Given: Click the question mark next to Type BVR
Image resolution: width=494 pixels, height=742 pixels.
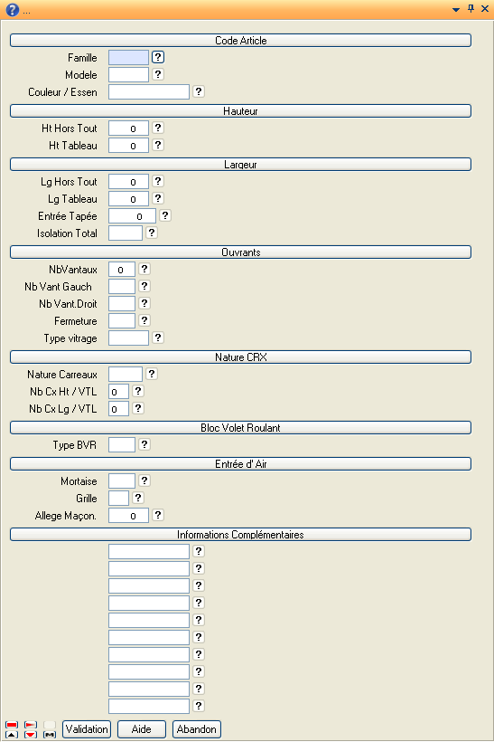Looking at the screenshot, I should click(x=144, y=444).
